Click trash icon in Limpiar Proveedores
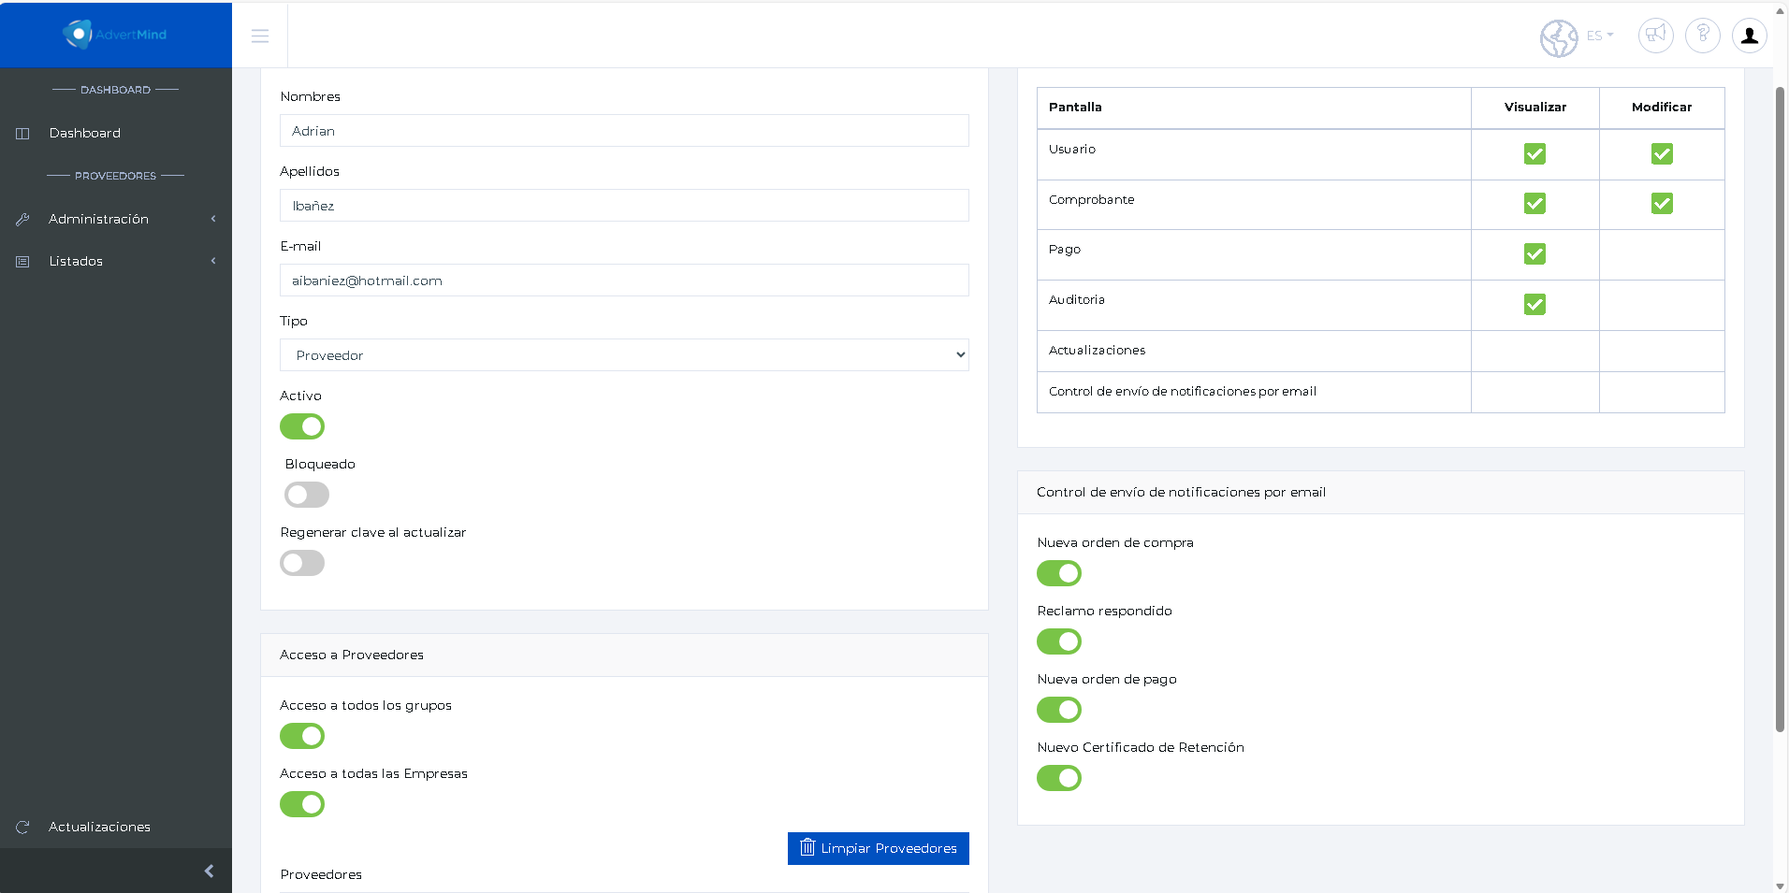 [807, 847]
